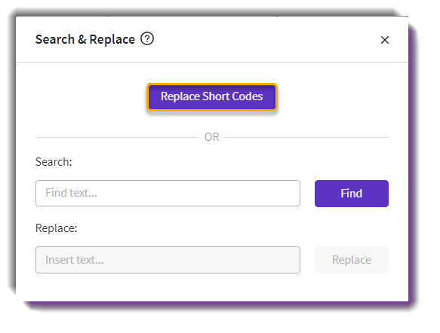Run search using the Find button
The width and height of the screenshot is (440, 333).
pyautogui.click(x=352, y=194)
